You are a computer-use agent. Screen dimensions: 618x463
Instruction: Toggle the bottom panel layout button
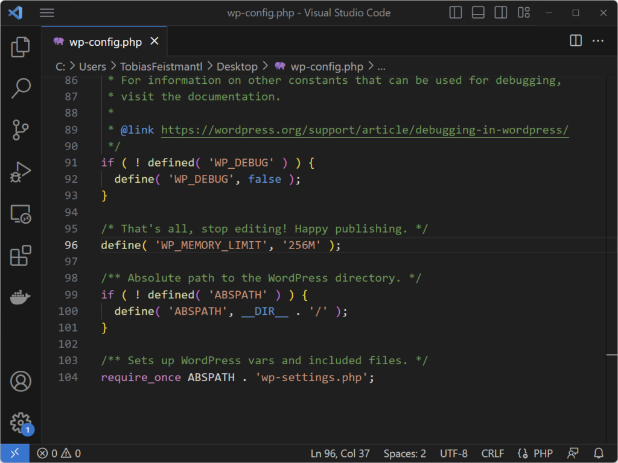pyautogui.click(x=478, y=13)
